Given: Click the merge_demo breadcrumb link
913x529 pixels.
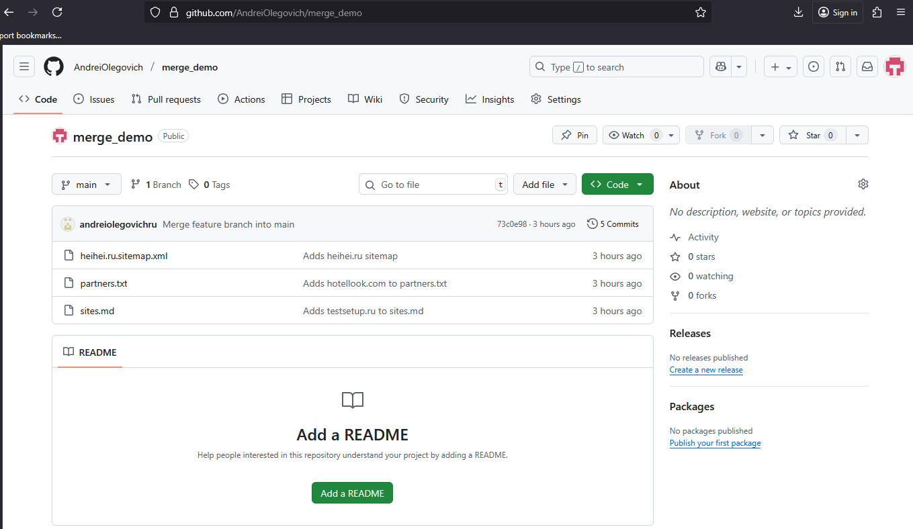Looking at the screenshot, I should pyautogui.click(x=189, y=67).
